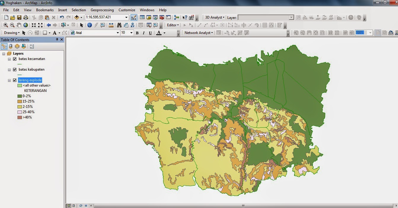The width and height of the screenshot is (398, 208).
Task: Toggle Bold text formatting
Action: 137,33
